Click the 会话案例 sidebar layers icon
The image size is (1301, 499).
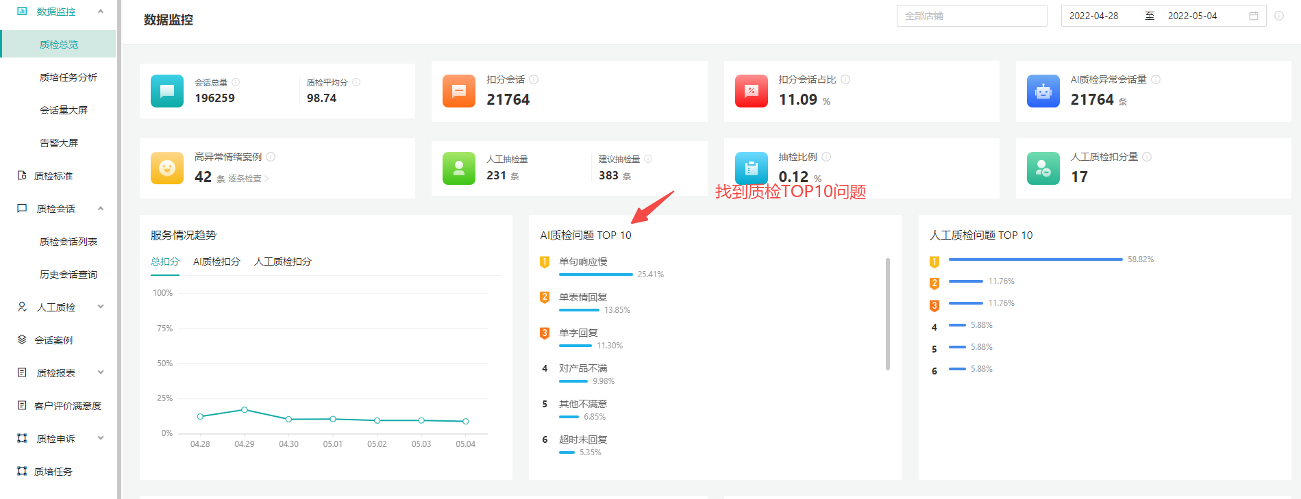pos(22,340)
